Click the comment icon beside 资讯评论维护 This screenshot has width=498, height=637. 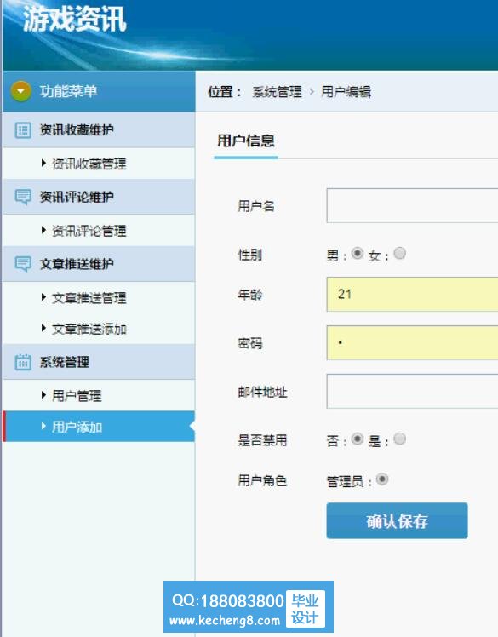point(23,197)
